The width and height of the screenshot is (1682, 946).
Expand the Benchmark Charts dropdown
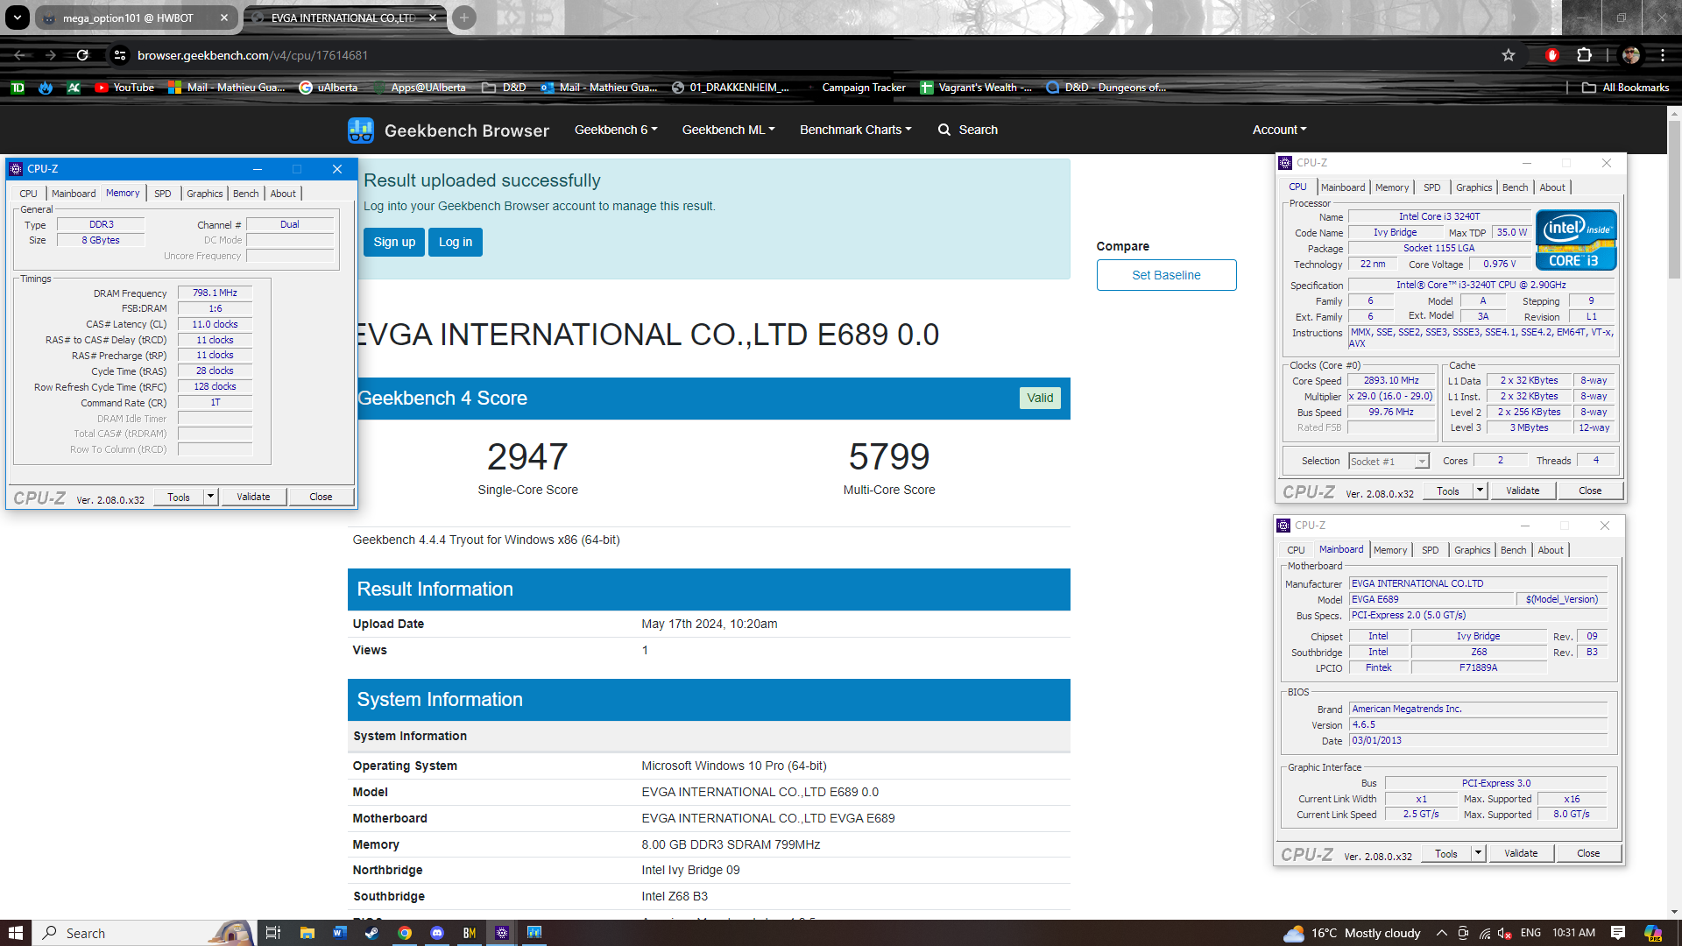[855, 130]
